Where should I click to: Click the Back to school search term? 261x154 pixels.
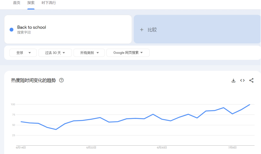(x=32, y=27)
